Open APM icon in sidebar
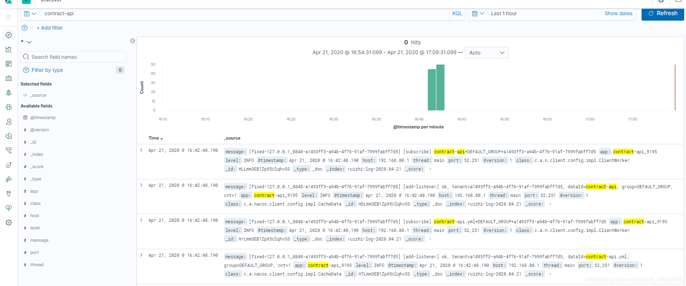The height and width of the screenshot is (286, 686). (x=9, y=150)
